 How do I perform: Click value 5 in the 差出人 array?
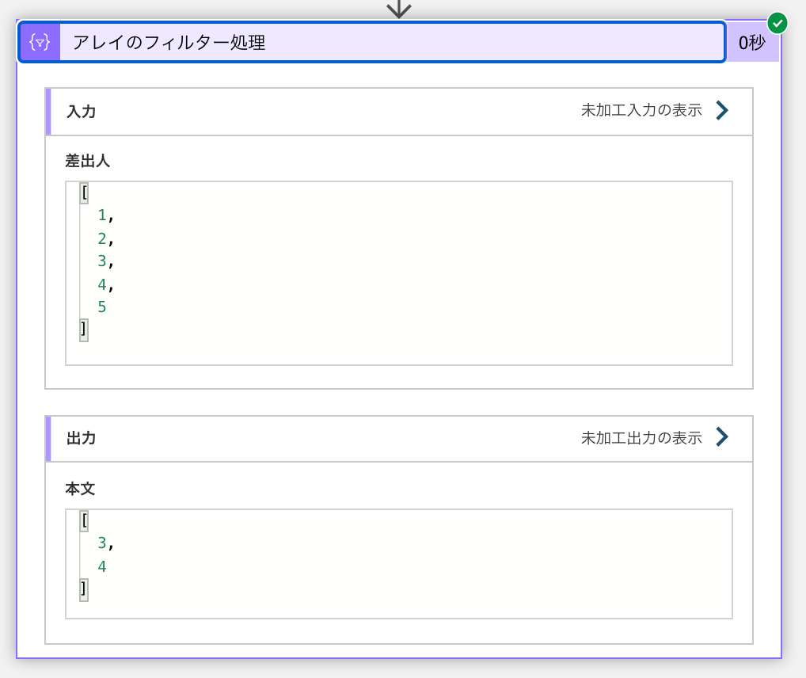point(102,307)
